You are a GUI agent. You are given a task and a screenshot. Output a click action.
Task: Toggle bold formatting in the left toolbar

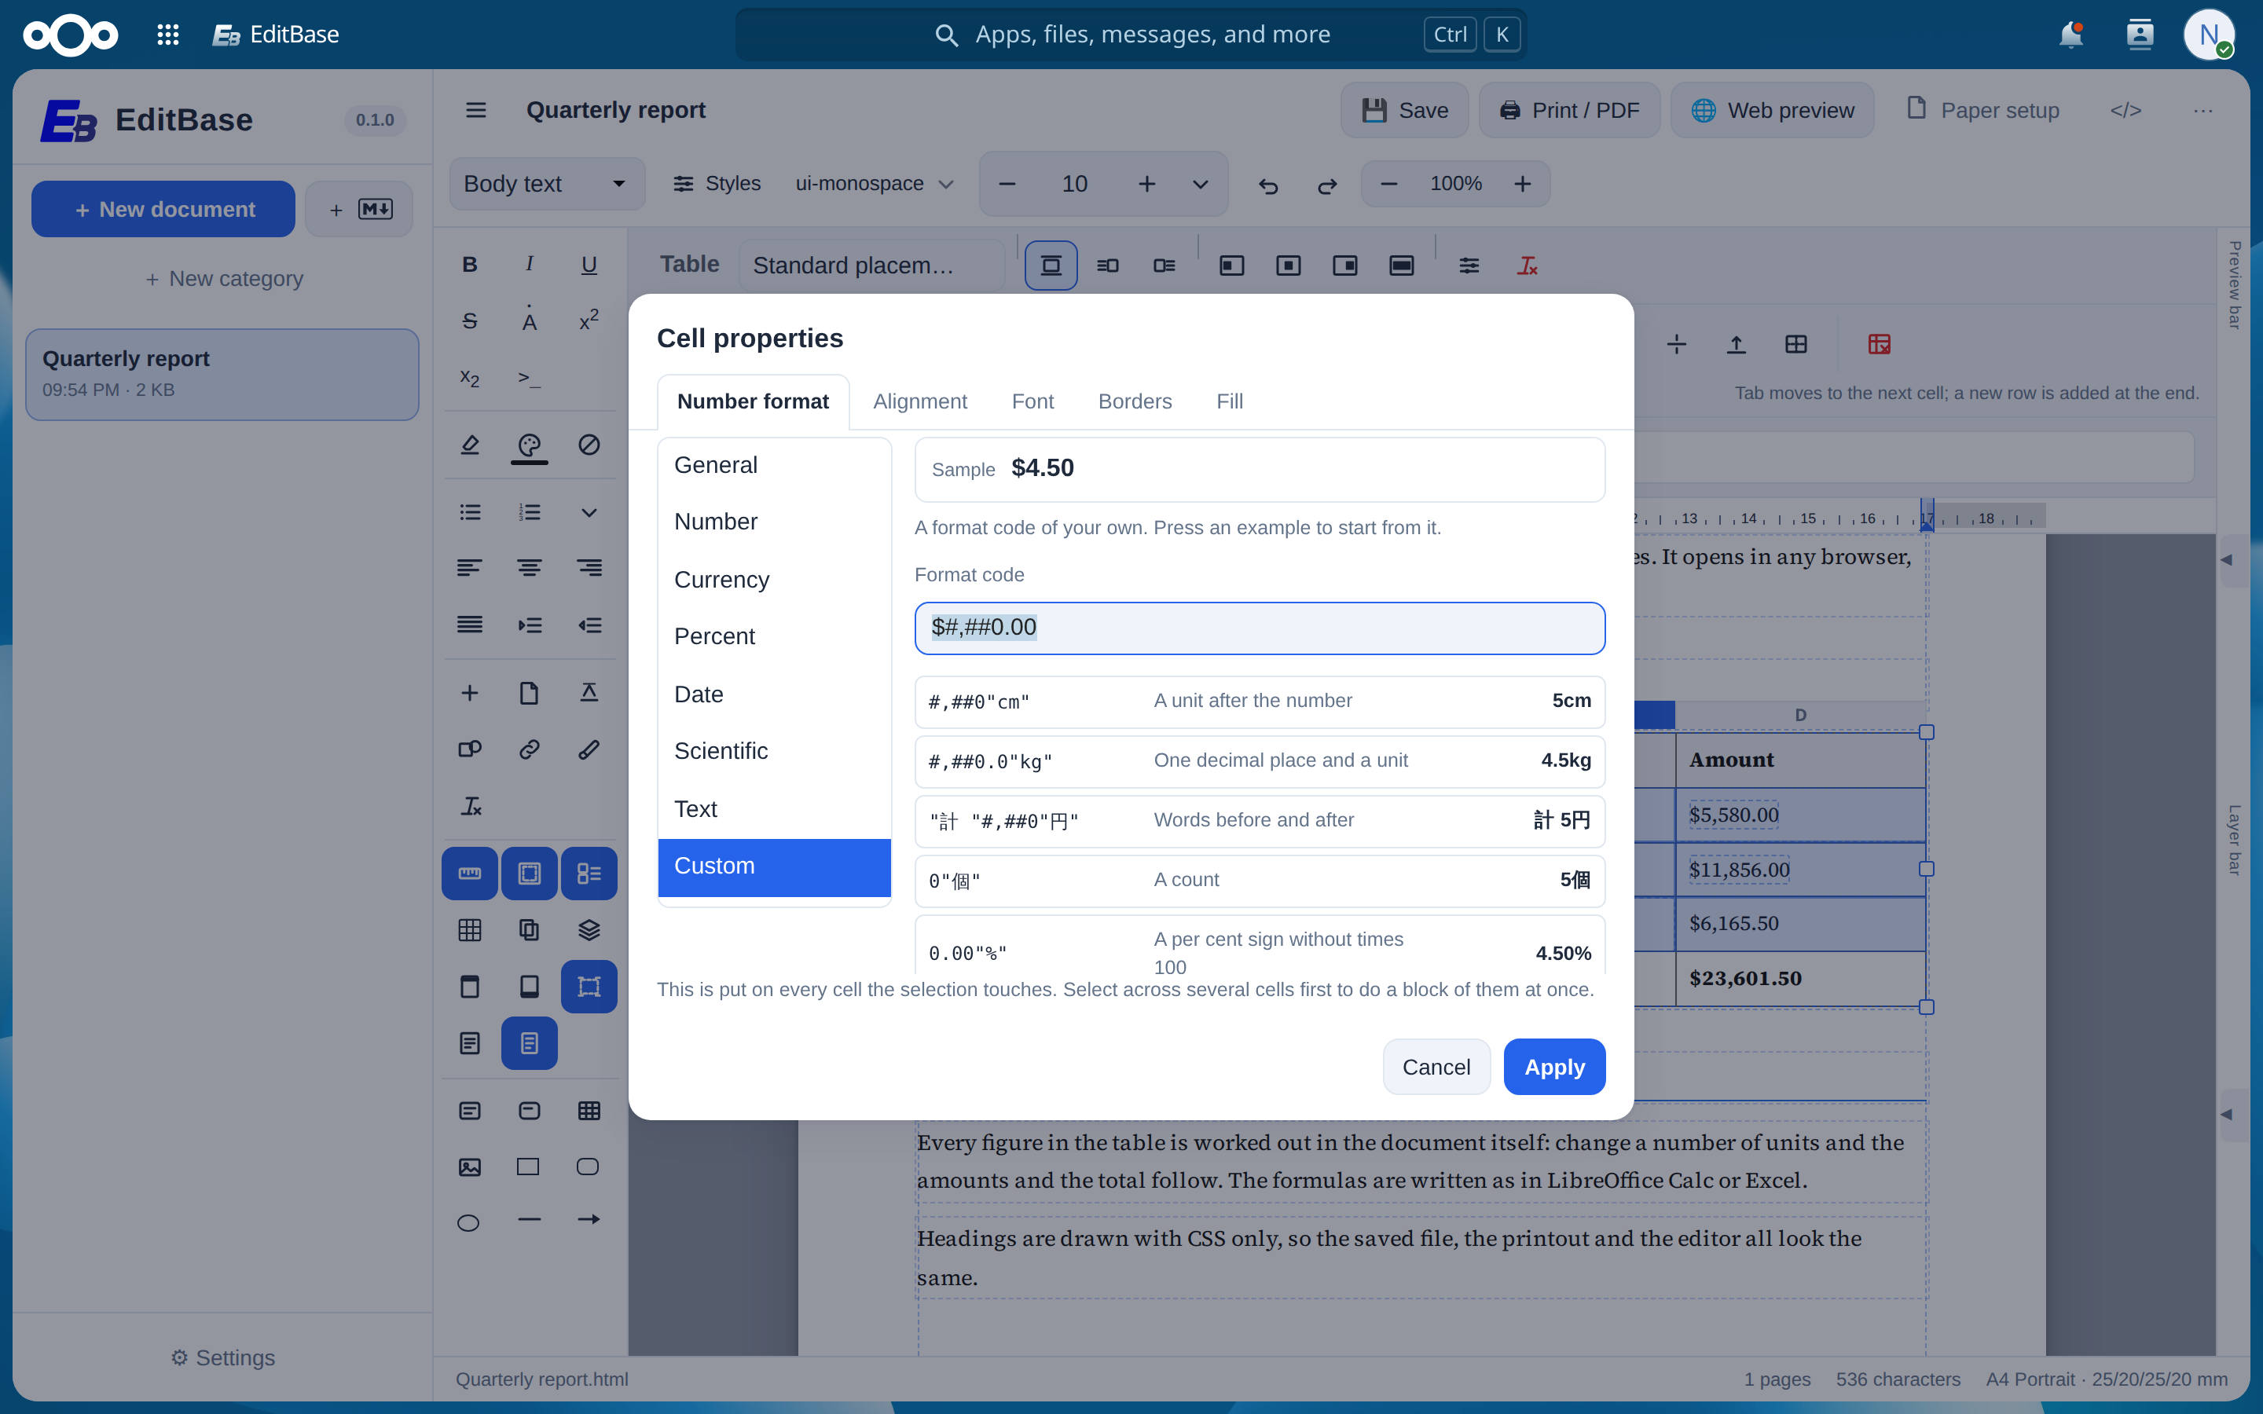469,265
